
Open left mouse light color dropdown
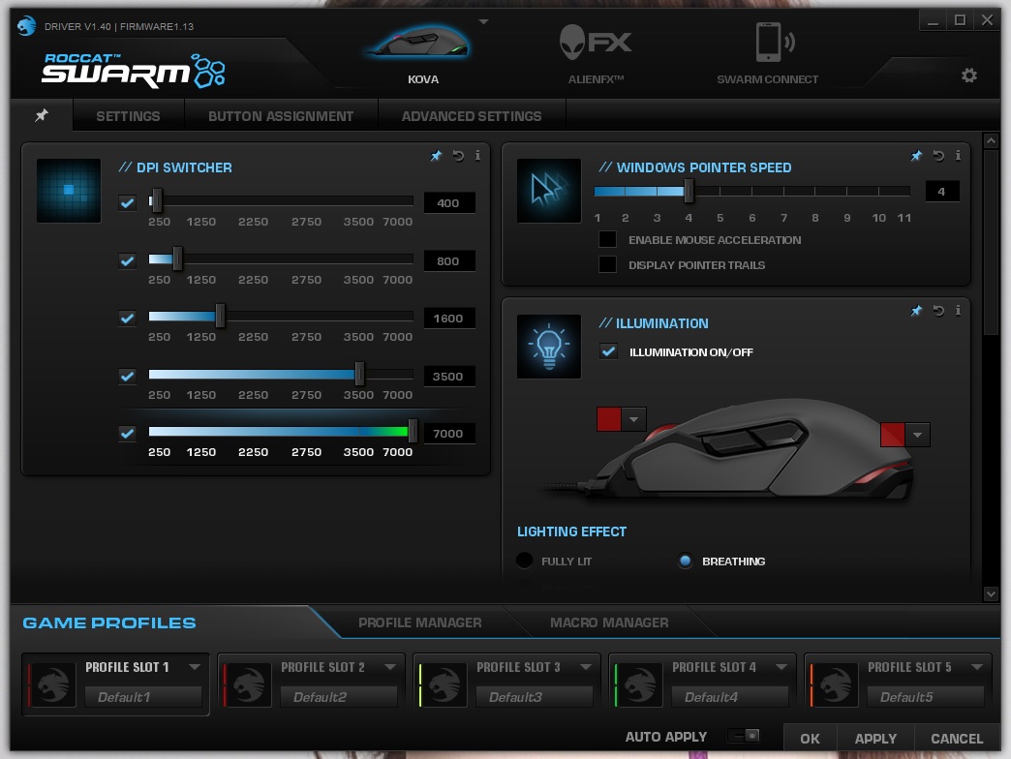tap(633, 419)
